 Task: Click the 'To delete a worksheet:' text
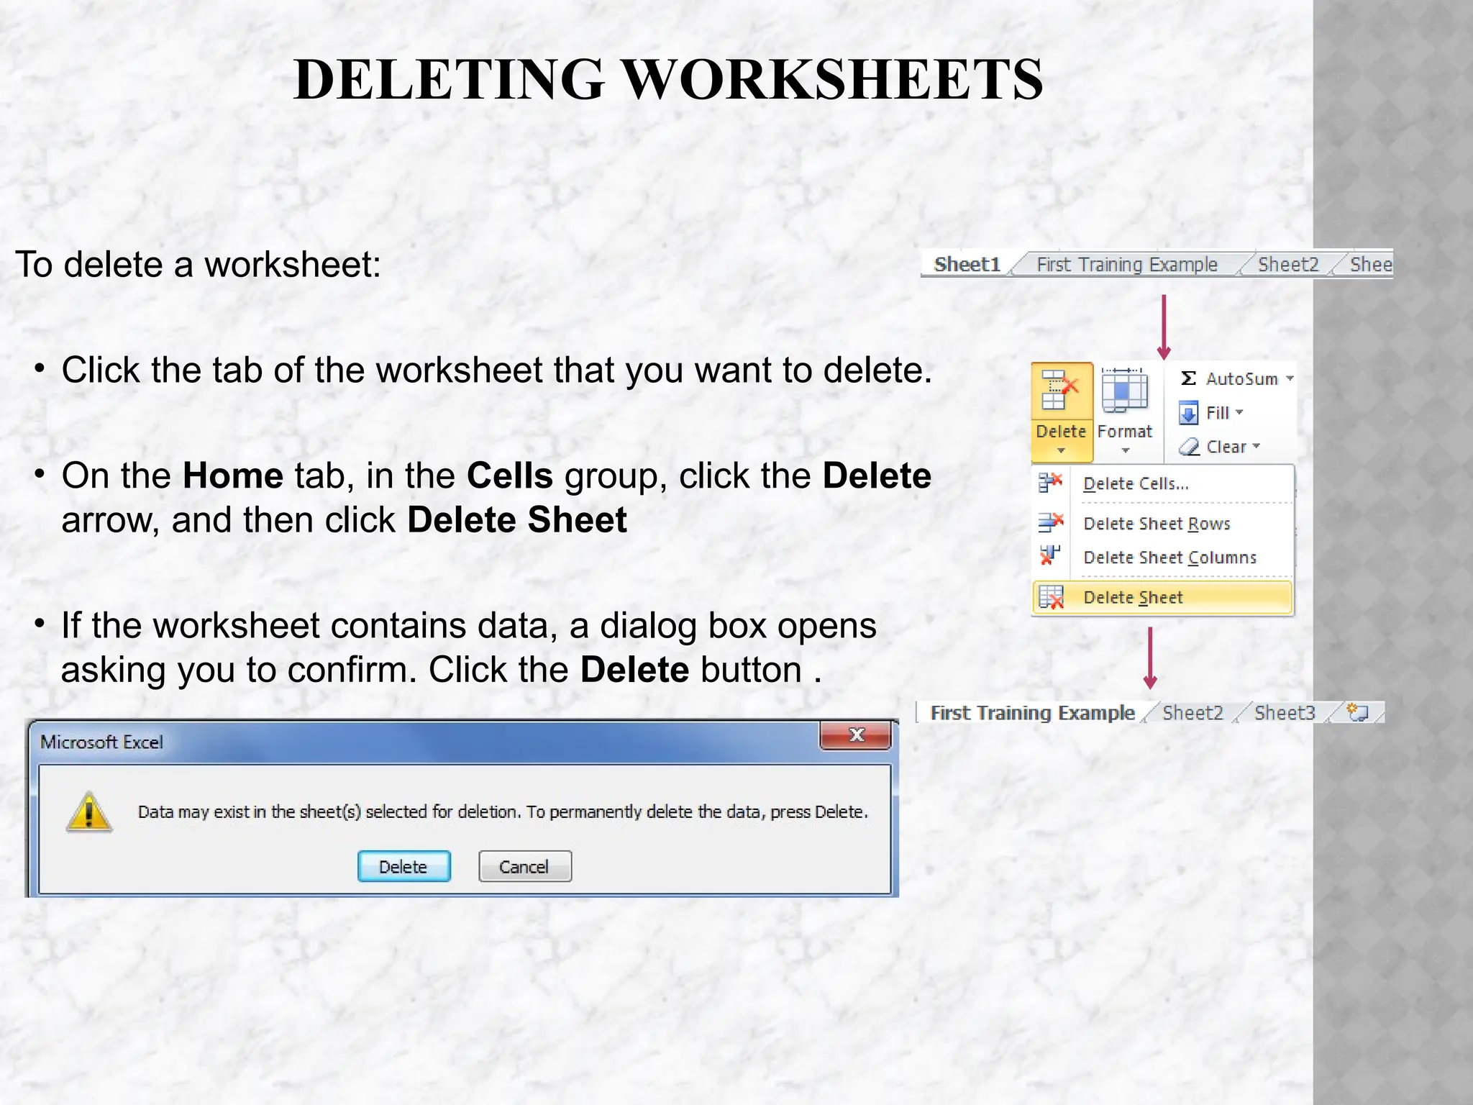click(x=198, y=265)
